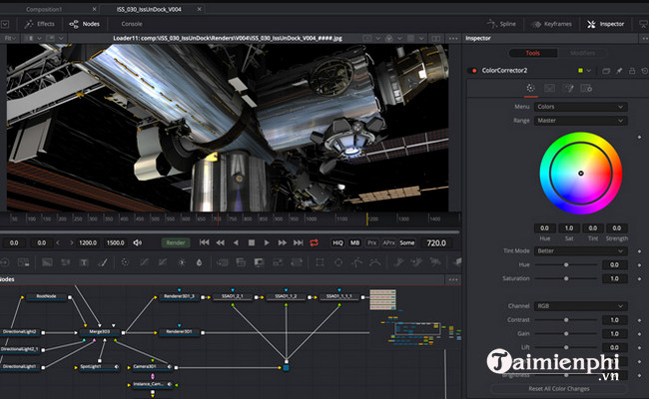This screenshot has width=649, height=399.
Task: Toggle HiQ high quality mode
Action: coord(338,242)
